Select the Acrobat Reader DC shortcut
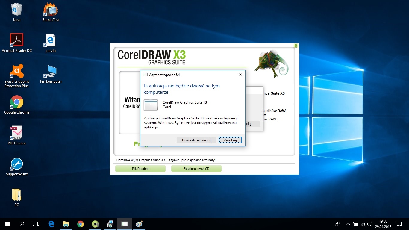The height and width of the screenshot is (230, 409). point(17,43)
